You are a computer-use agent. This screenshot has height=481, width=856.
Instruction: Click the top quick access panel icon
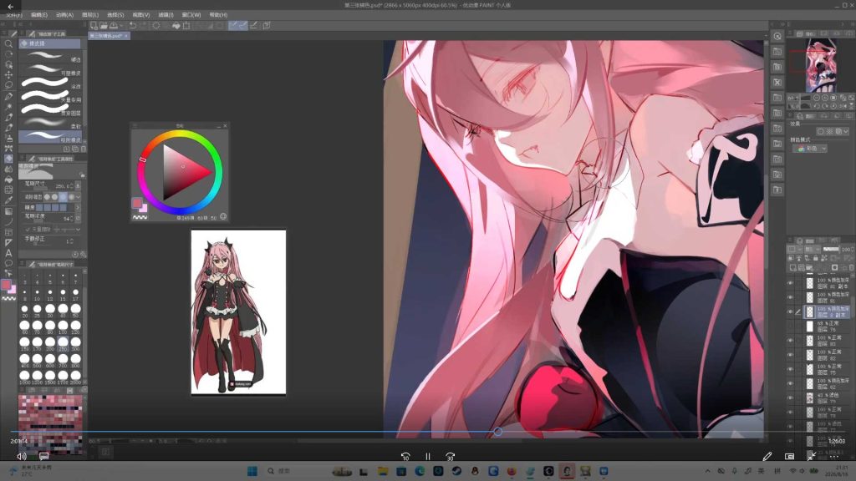tap(777, 37)
